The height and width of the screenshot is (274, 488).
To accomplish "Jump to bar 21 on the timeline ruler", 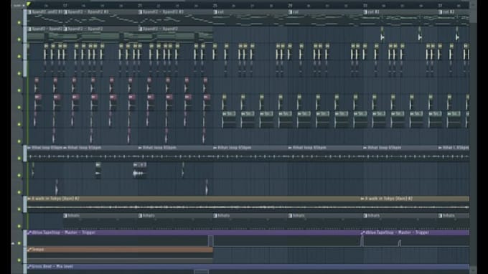I will pyautogui.click(x=140, y=6).
